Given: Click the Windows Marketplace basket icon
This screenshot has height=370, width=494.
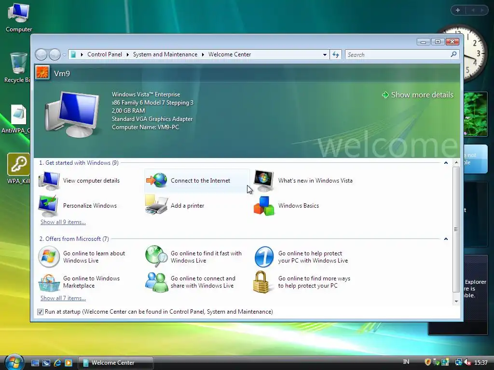Looking at the screenshot, I should pyautogui.click(x=49, y=283).
